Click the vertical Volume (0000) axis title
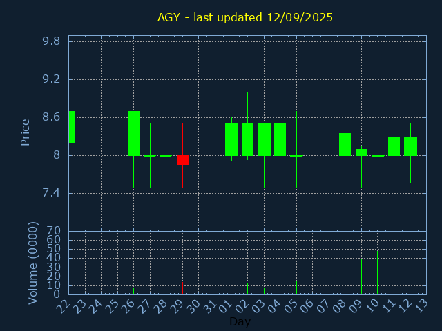The image size is (442, 331). click(x=32, y=263)
